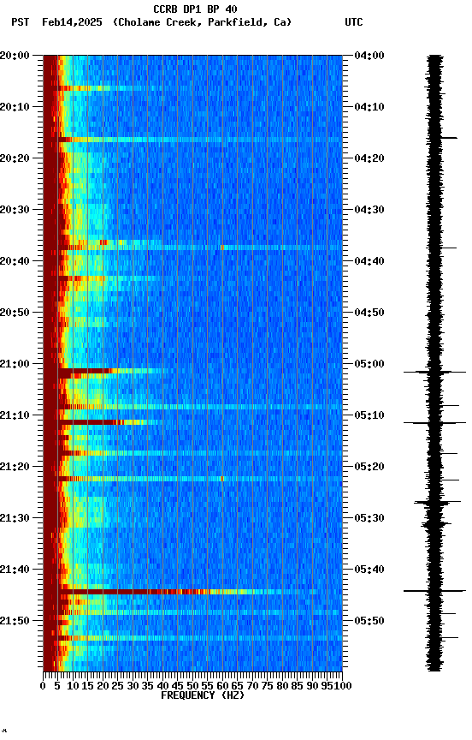Click the faint streak near 20:06

[x=110, y=88]
